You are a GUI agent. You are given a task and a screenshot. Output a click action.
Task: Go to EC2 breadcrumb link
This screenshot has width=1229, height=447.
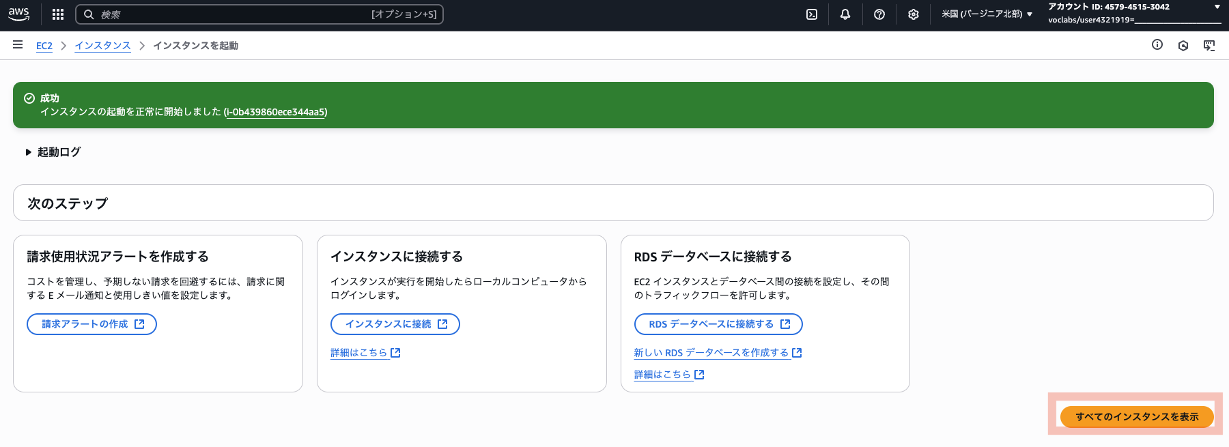point(44,46)
